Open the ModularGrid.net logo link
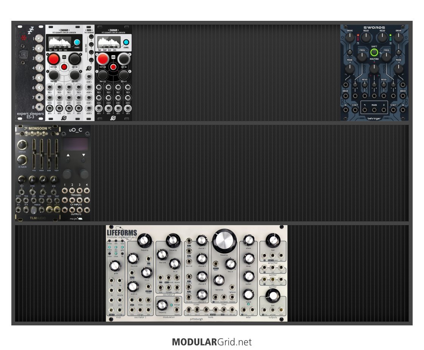The height and width of the screenshot is (350, 424). click(x=212, y=342)
